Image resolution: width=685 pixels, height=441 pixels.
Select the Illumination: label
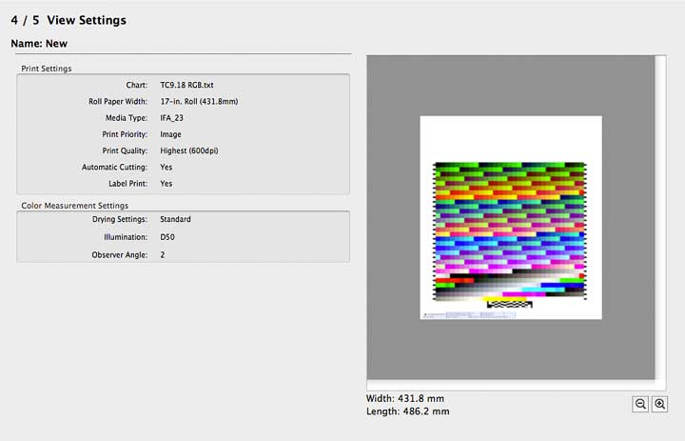click(x=126, y=237)
